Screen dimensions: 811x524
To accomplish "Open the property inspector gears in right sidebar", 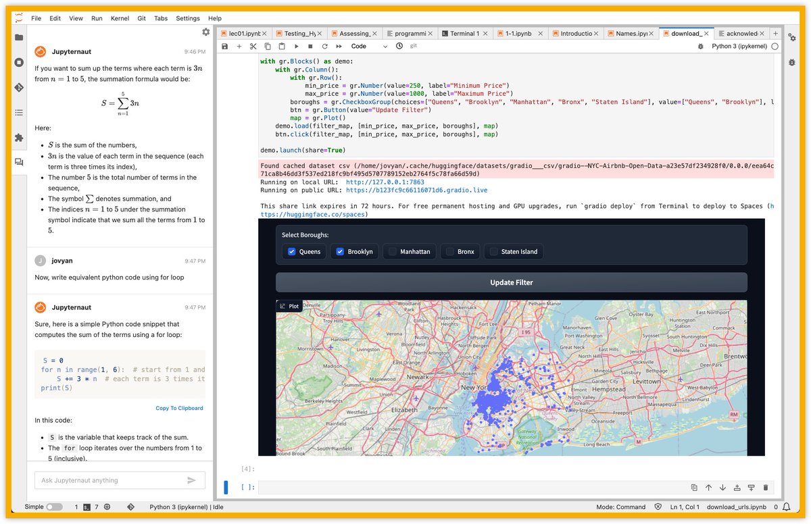I will pos(791,38).
